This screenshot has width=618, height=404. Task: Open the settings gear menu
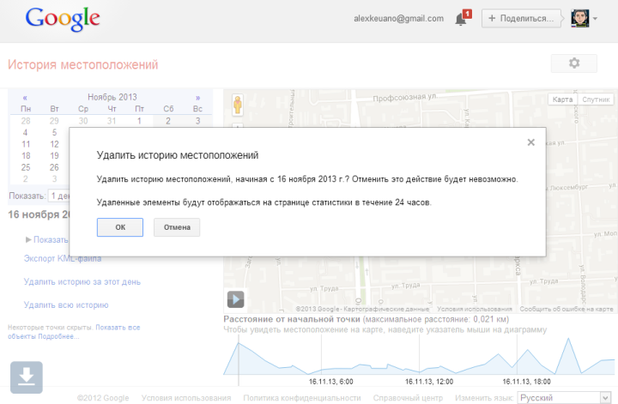574,63
